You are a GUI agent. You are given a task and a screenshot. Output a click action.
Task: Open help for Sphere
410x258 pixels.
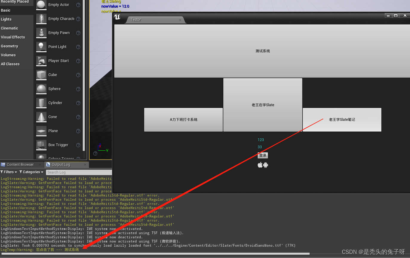click(x=78, y=89)
